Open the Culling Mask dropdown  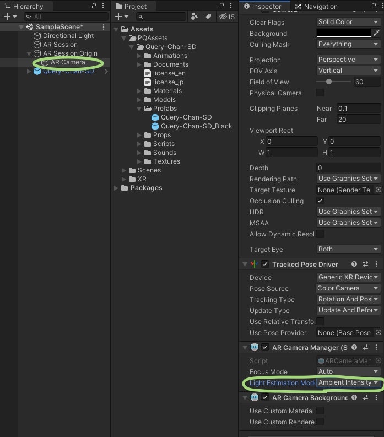[348, 44]
